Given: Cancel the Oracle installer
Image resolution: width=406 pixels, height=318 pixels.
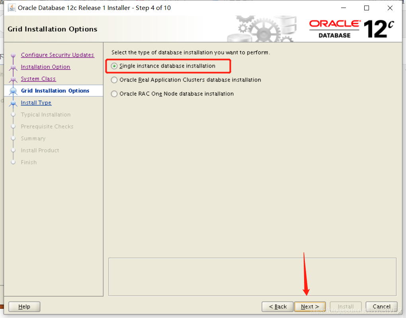Looking at the screenshot, I should [381, 306].
